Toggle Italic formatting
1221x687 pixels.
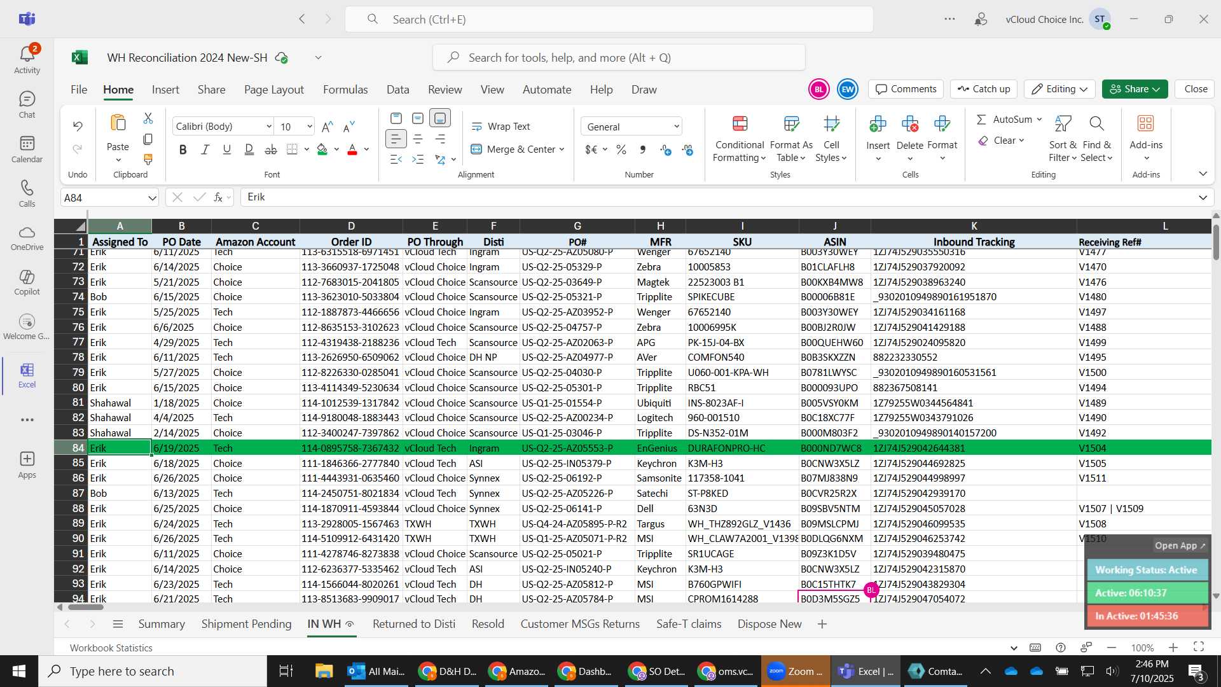coord(205,149)
